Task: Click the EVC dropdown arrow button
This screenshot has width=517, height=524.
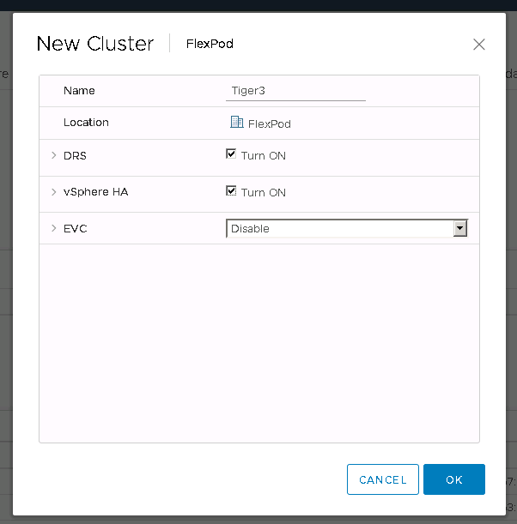Action: click(x=460, y=229)
